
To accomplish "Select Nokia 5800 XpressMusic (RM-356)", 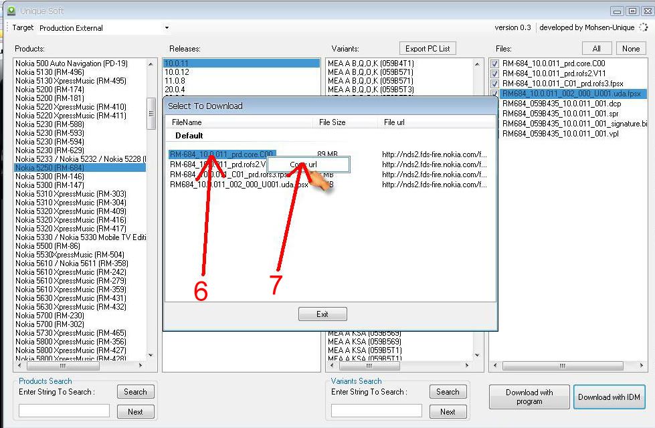I will tap(71, 342).
